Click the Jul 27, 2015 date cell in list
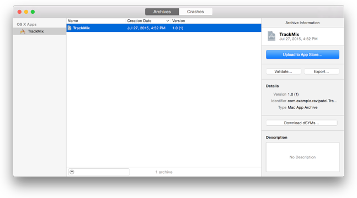 tap(146, 28)
